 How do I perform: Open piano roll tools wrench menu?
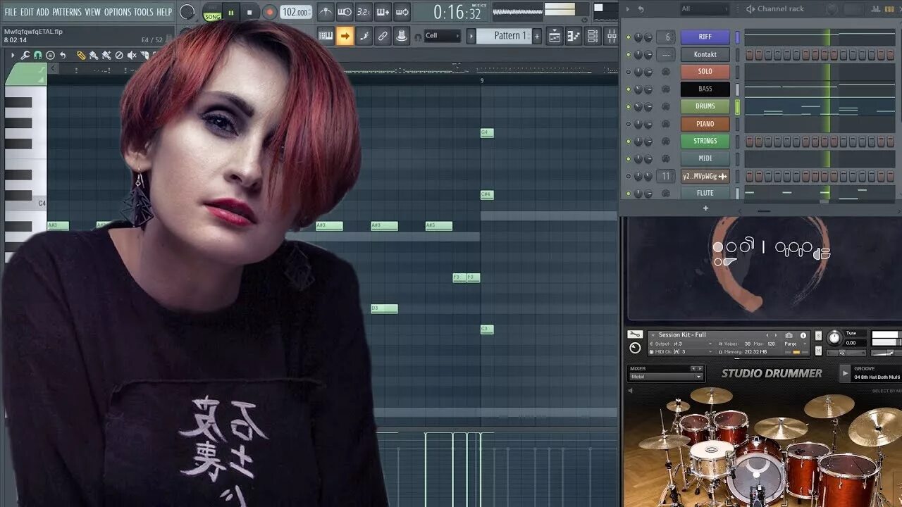(25, 56)
